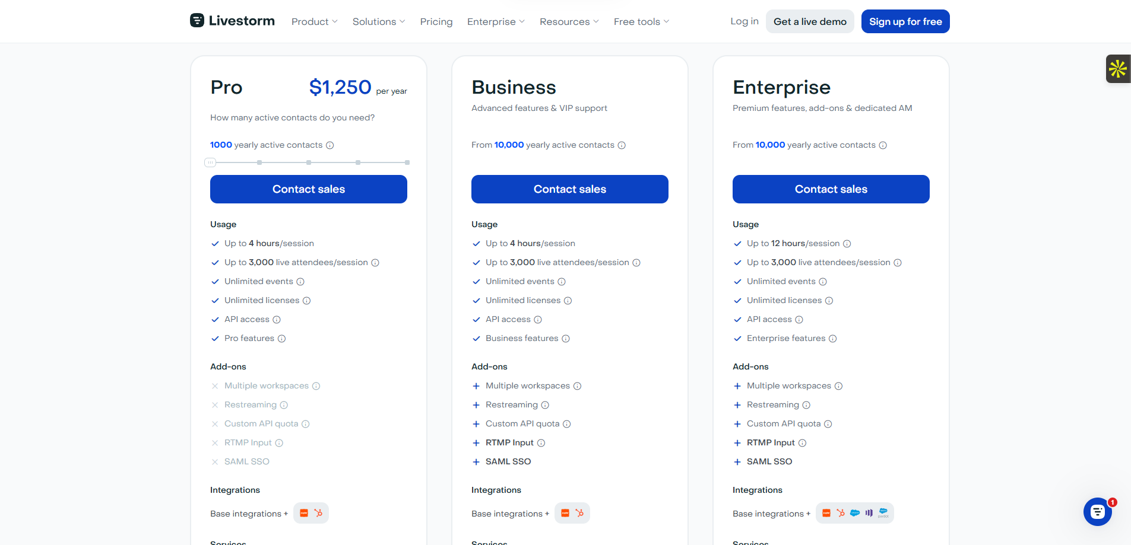The image size is (1131, 545).
Task: Expand the Product dropdown menu
Action: coord(314,22)
